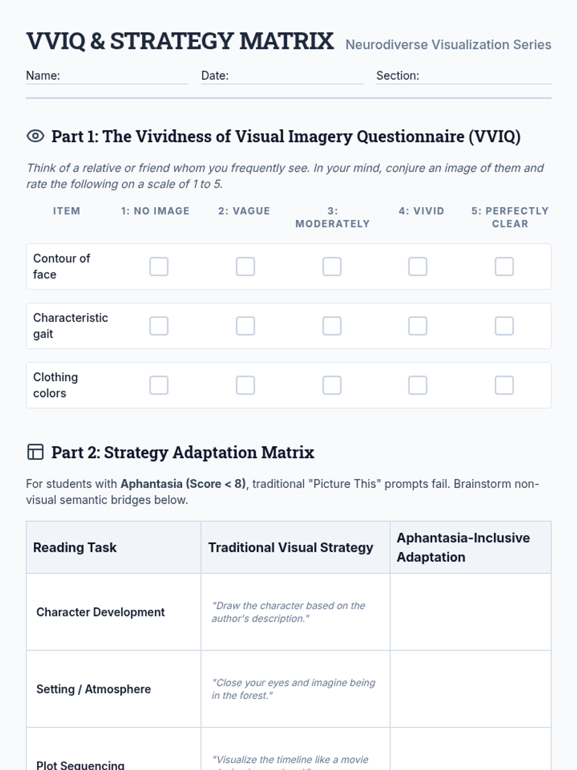Check 'Vivid' for Clothing colors
Image resolution: width=577 pixels, height=770 pixels.
click(x=417, y=385)
